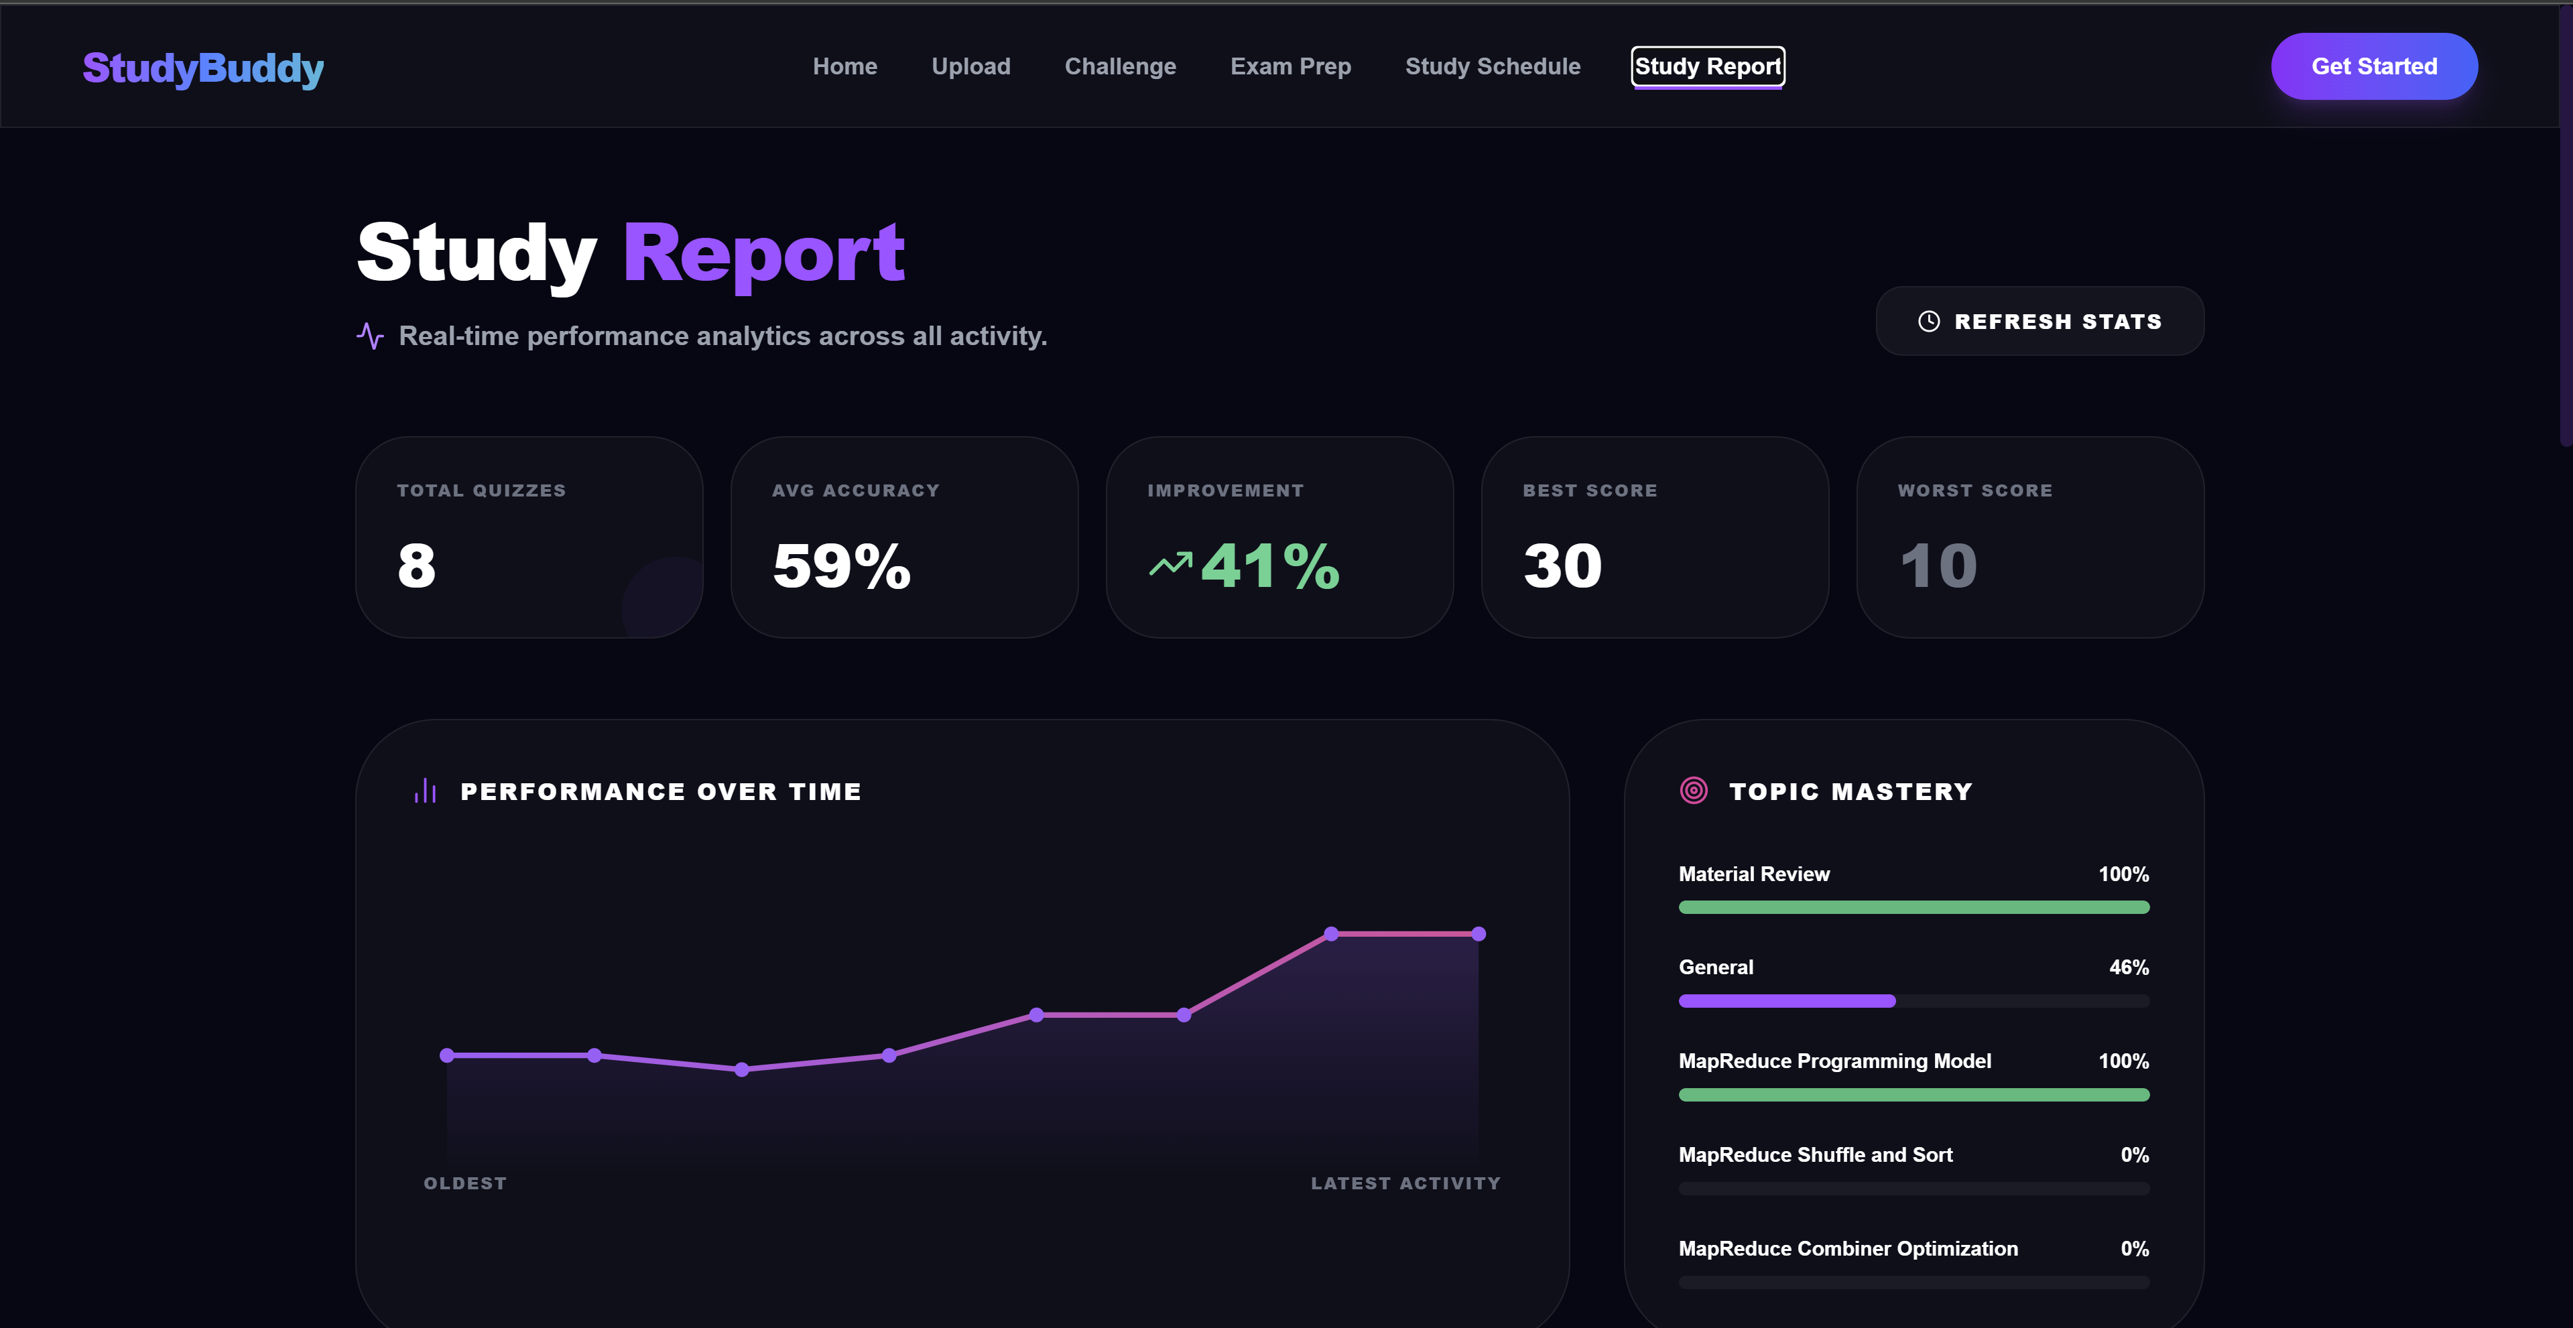This screenshot has height=1328, width=2573.
Task: Open the Study Schedule page
Action: click(x=1493, y=67)
